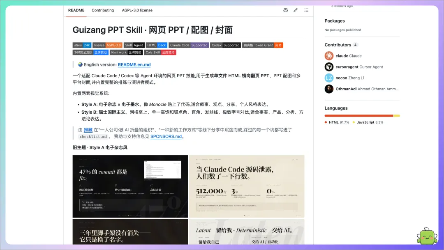Click the Cola Skill sponsor badge

[160, 52]
